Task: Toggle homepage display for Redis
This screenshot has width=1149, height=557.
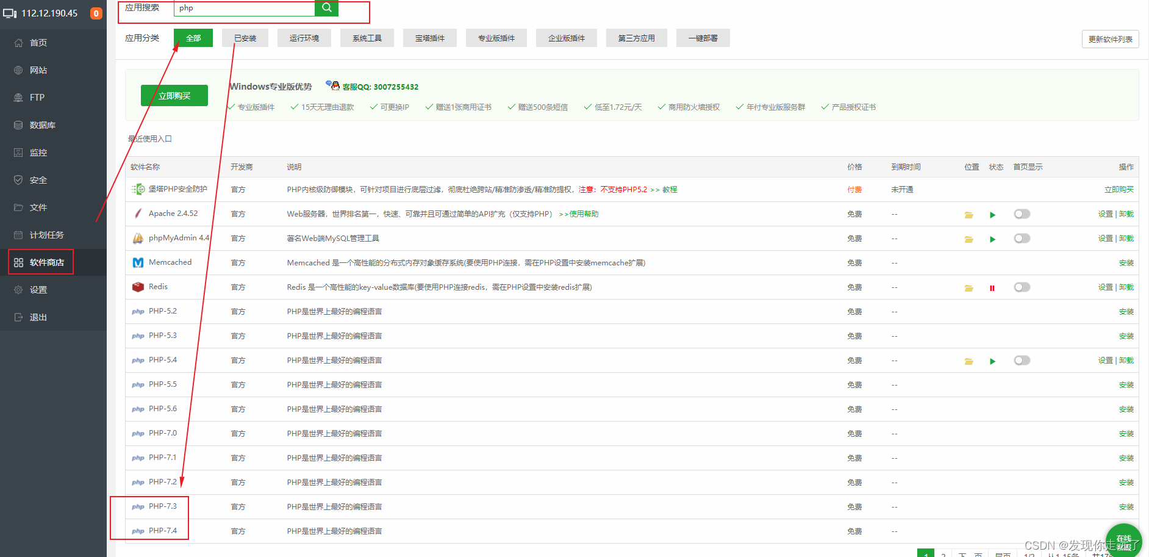Action: click(x=1022, y=287)
